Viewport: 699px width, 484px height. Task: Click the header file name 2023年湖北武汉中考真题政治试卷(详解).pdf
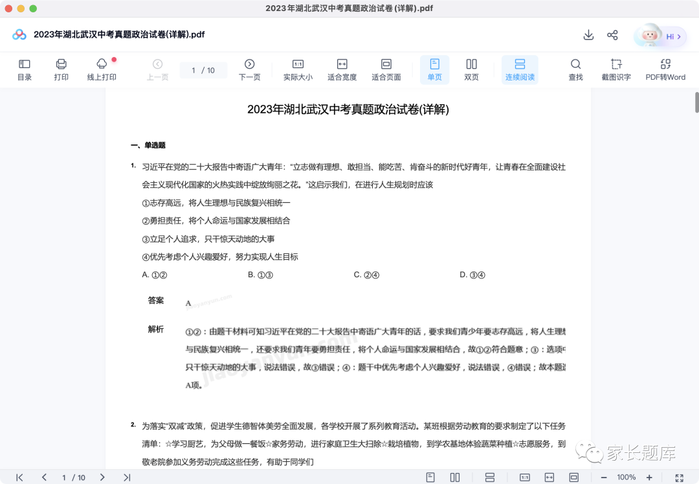[119, 34]
